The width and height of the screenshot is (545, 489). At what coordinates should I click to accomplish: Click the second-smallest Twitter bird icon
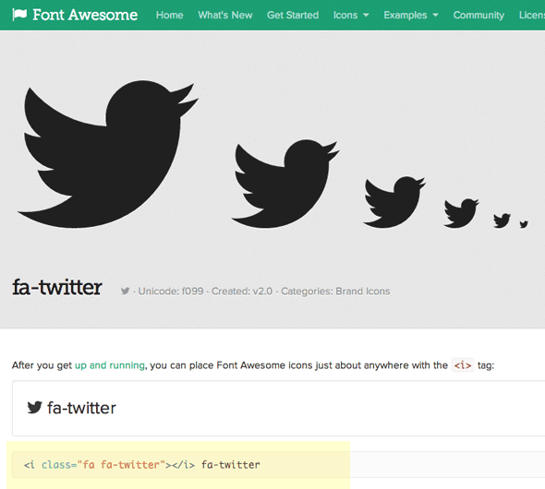pyautogui.click(x=502, y=221)
